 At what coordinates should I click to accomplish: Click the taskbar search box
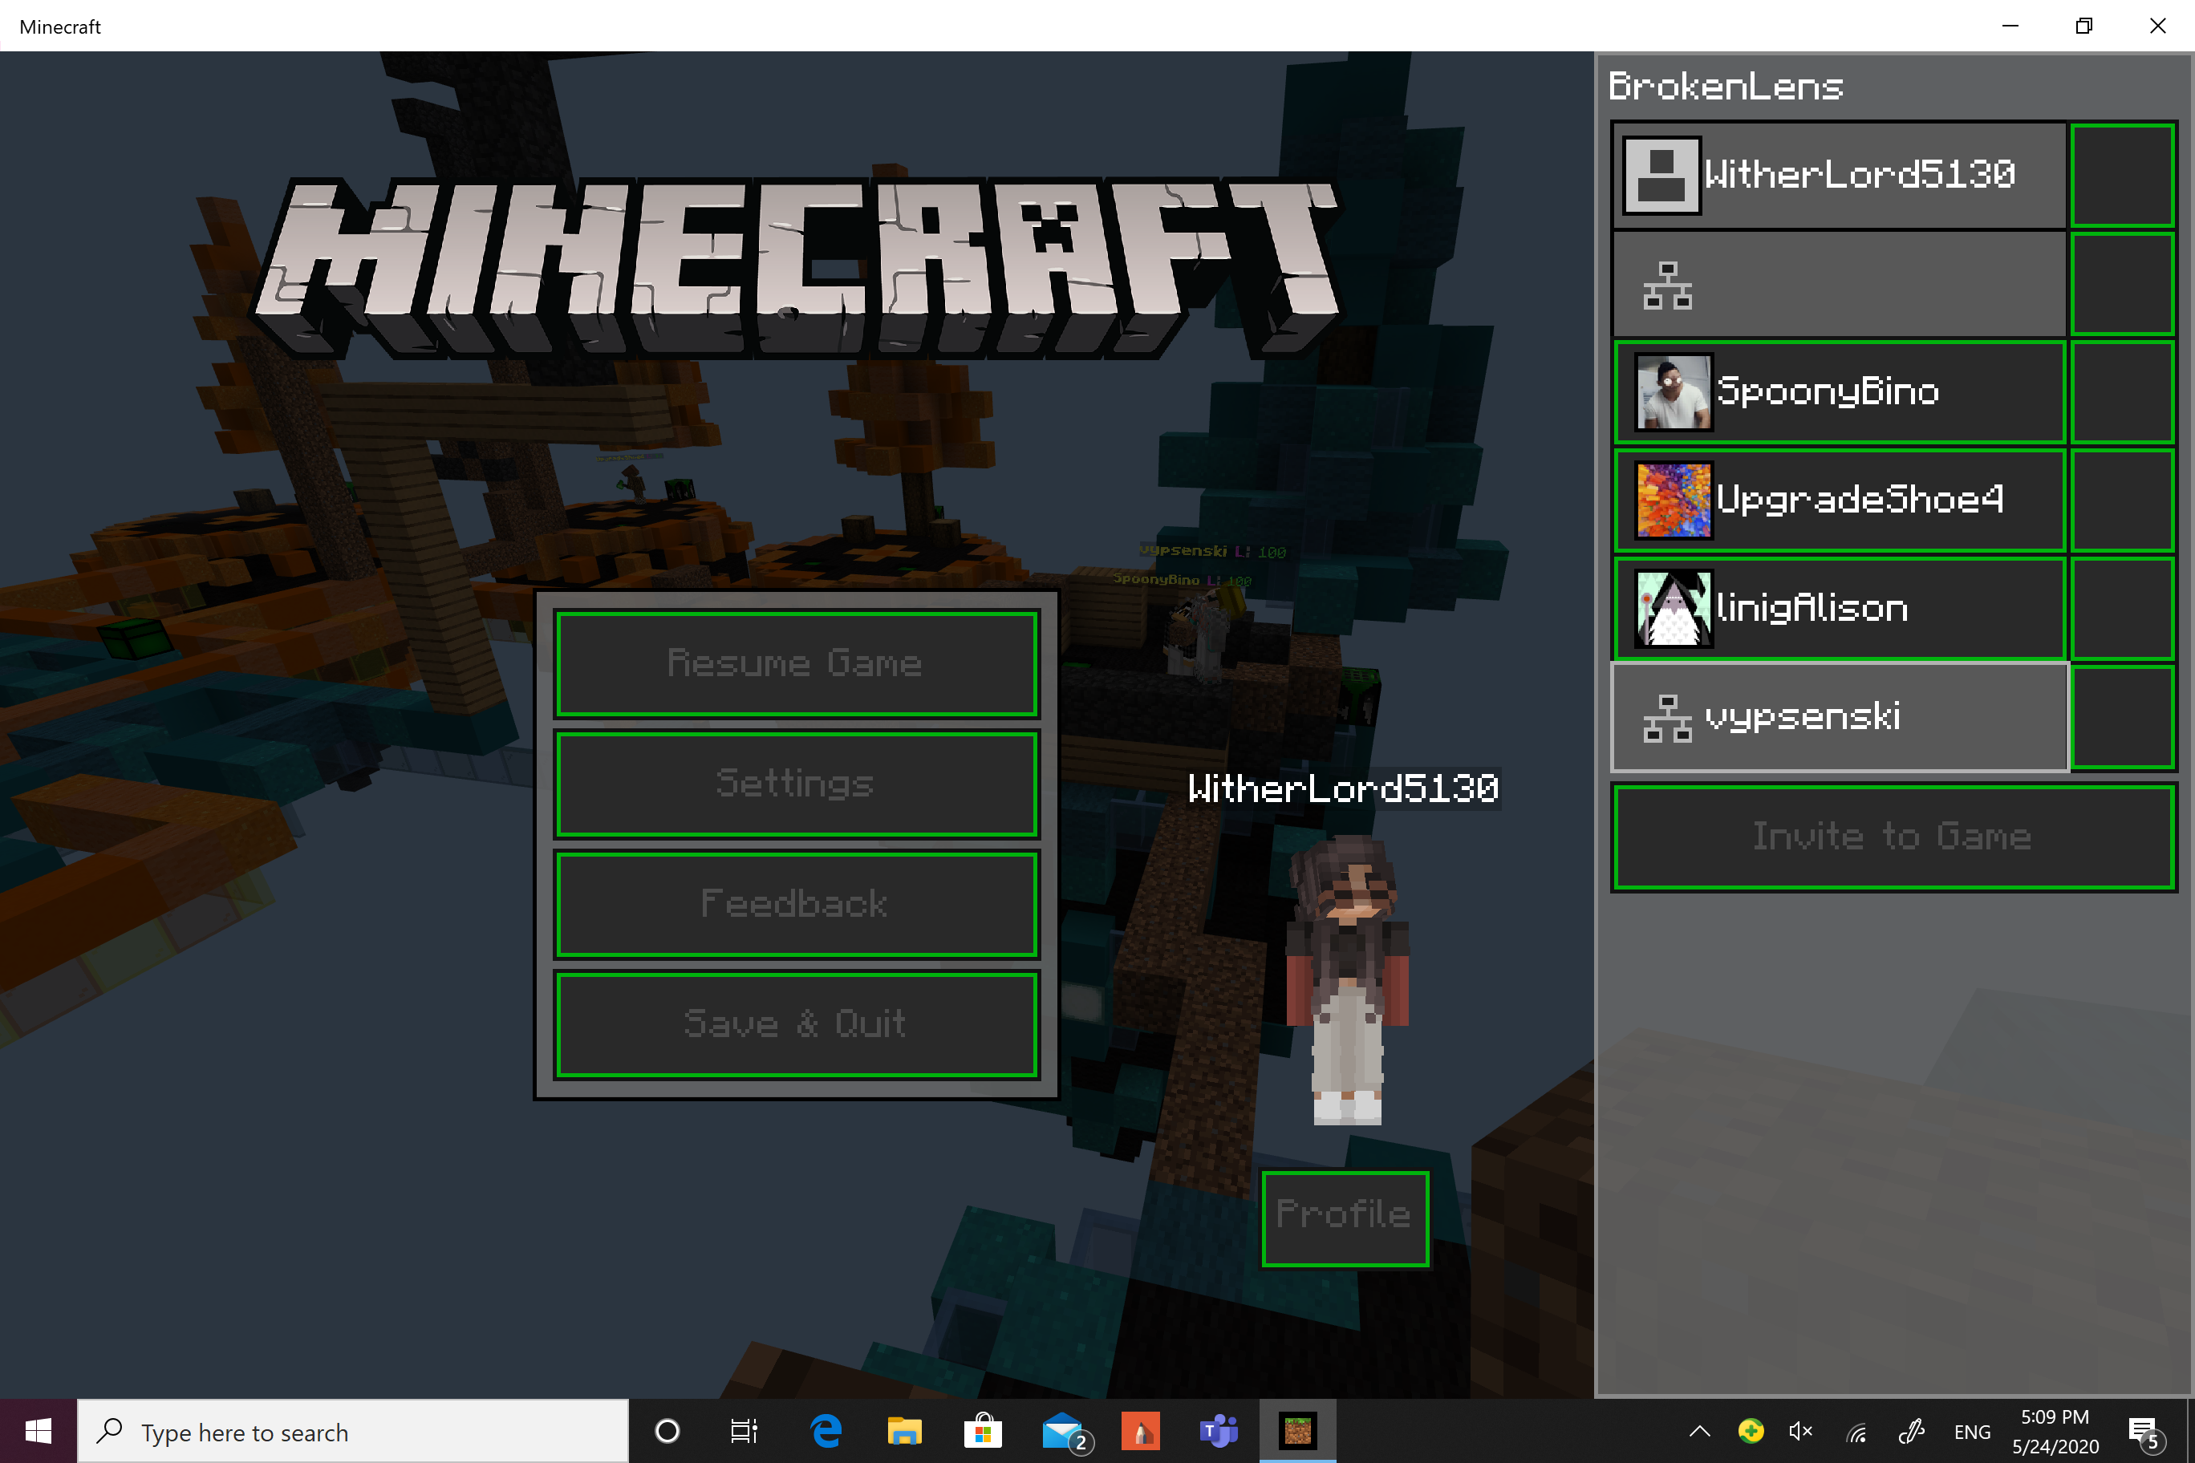pyautogui.click(x=353, y=1431)
